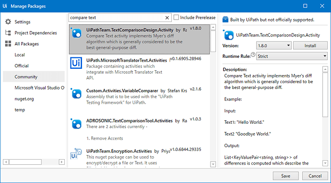331x183 pixels.
Task: Click the UiPathTeam.TextComparisonDesign.Activity package icon in list
Action: (x=76, y=33)
